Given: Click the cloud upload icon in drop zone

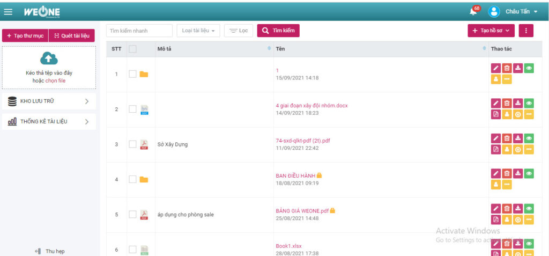Looking at the screenshot, I should [x=49, y=58].
